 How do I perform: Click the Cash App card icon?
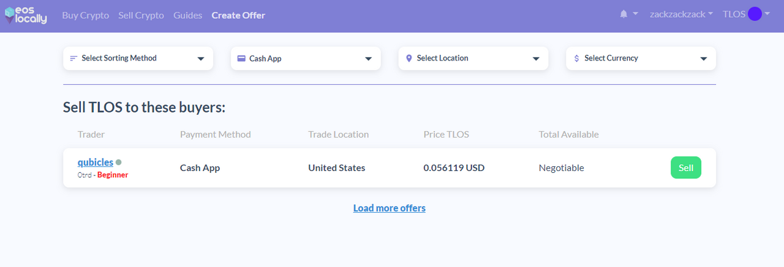(x=241, y=59)
